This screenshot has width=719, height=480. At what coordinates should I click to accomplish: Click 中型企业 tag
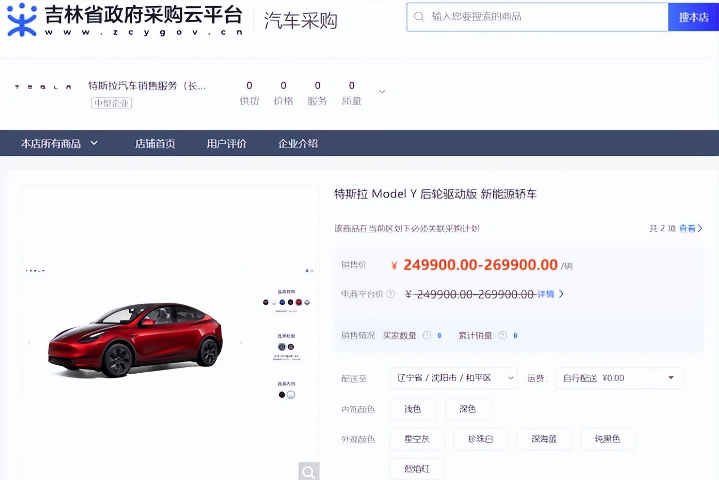[111, 103]
